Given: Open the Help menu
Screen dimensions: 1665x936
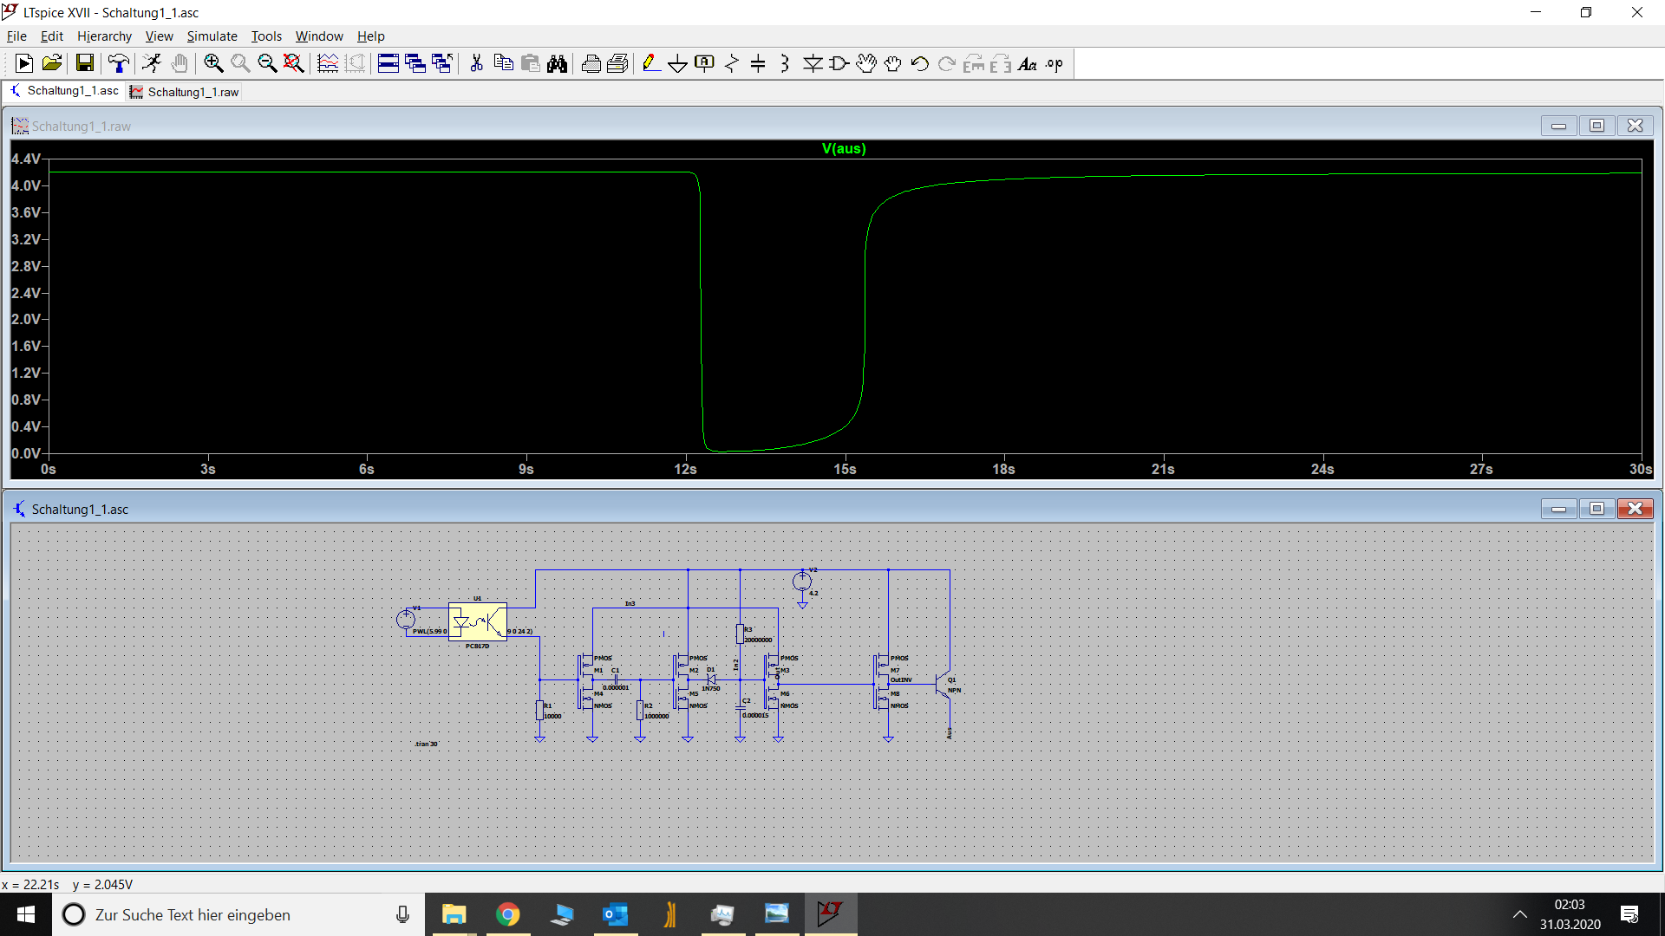Looking at the screenshot, I should (x=370, y=36).
